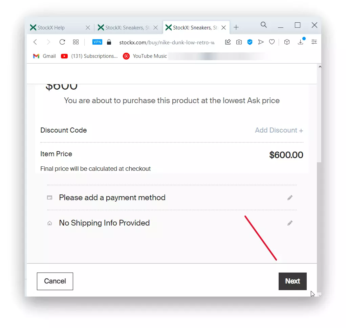Reload the page with the refresh icon
346x328 pixels.
tap(62, 42)
